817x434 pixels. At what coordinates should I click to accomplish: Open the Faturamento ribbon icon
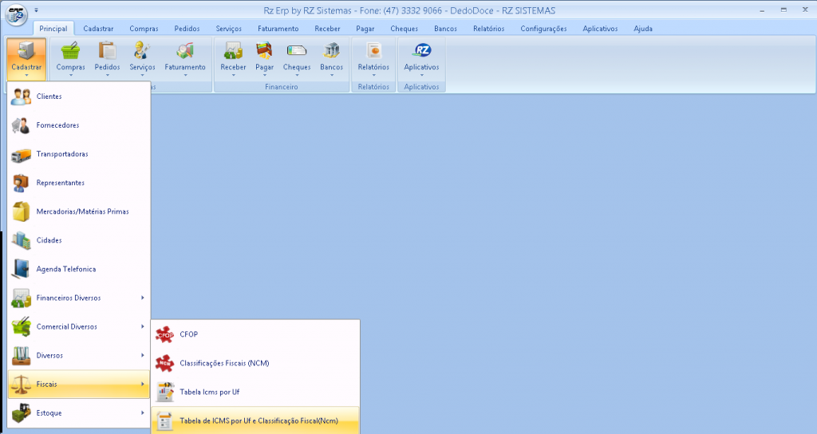tap(184, 52)
